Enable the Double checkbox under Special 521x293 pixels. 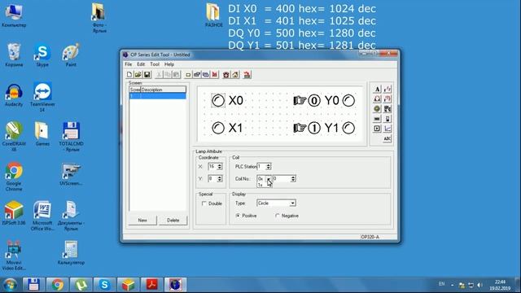click(204, 203)
